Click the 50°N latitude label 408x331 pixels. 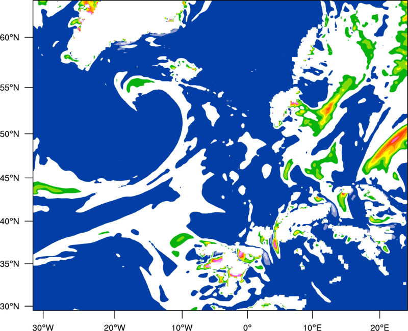(x=10, y=134)
